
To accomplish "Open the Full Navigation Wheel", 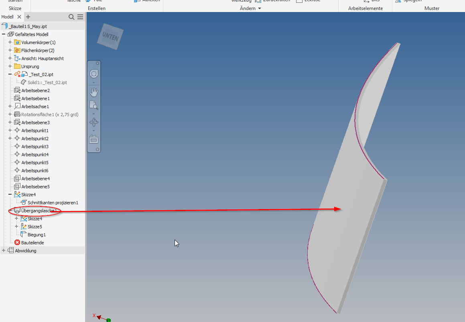I will 94,74.
